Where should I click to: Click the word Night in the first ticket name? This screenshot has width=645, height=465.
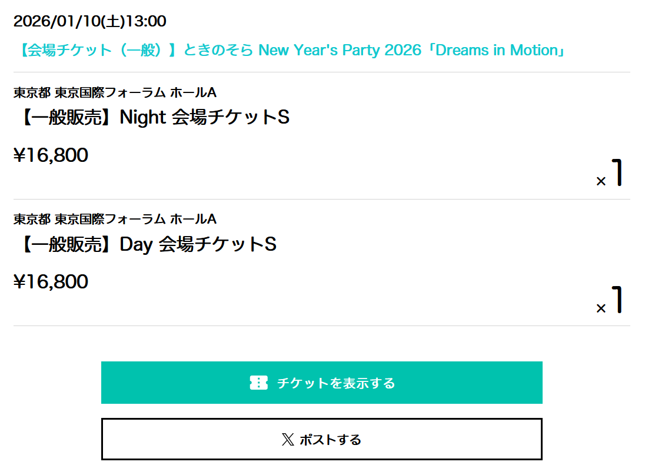pos(142,118)
